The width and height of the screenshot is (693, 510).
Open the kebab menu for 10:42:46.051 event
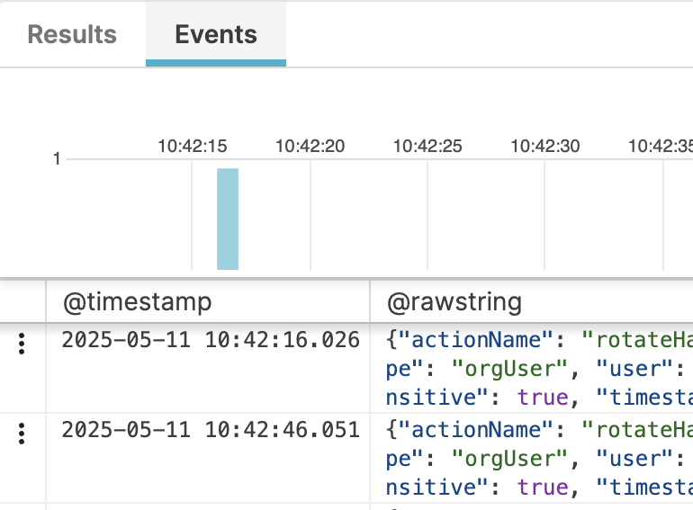pyautogui.click(x=22, y=434)
